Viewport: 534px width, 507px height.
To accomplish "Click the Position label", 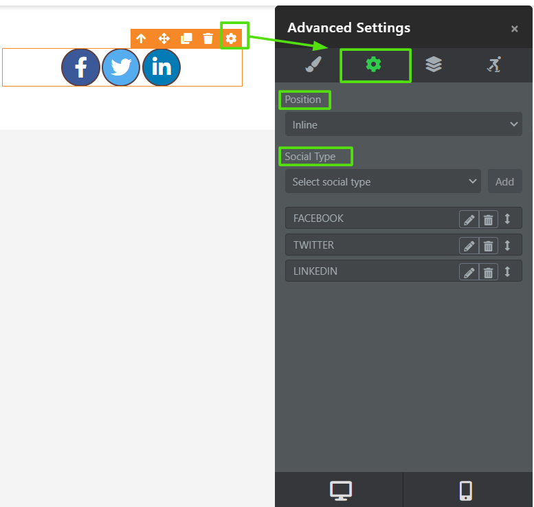I will point(303,100).
